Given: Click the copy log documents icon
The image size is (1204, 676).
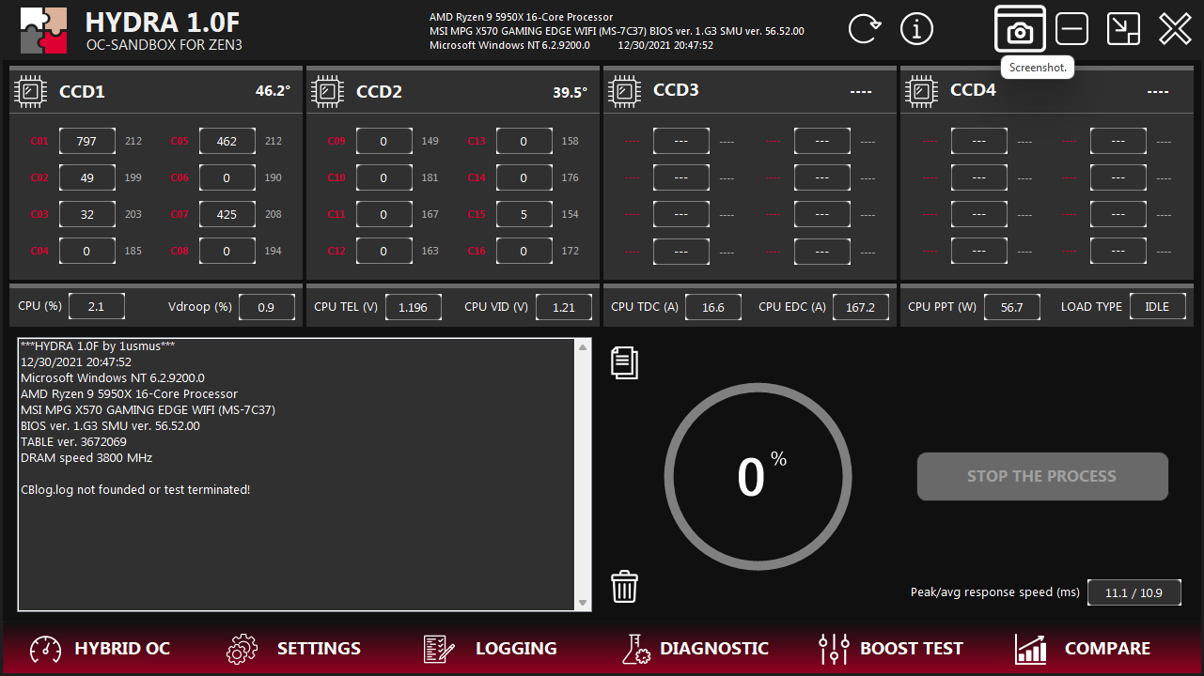Looking at the screenshot, I should pos(625,362).
